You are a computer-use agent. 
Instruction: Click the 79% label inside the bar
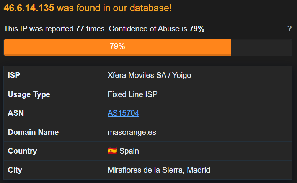click(117, 47)
